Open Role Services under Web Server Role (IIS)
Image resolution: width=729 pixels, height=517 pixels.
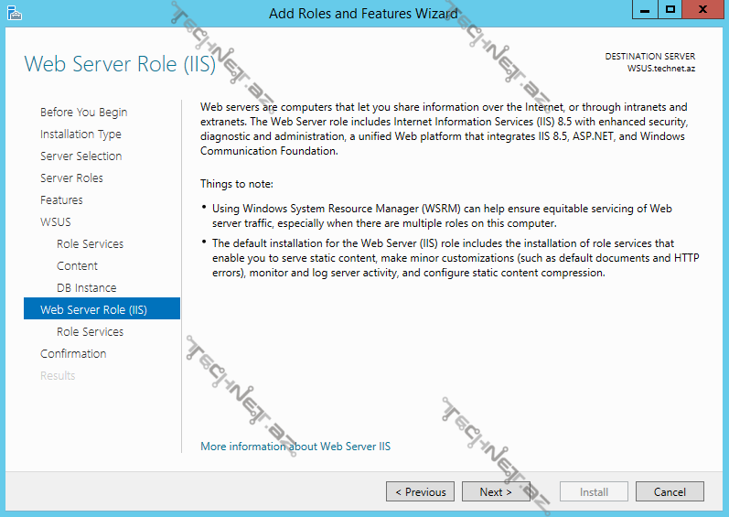(90, 332)
